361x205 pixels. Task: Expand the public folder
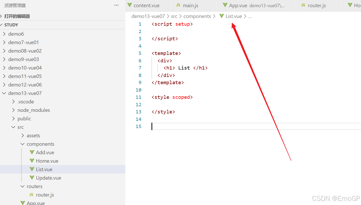pos(63,119)
